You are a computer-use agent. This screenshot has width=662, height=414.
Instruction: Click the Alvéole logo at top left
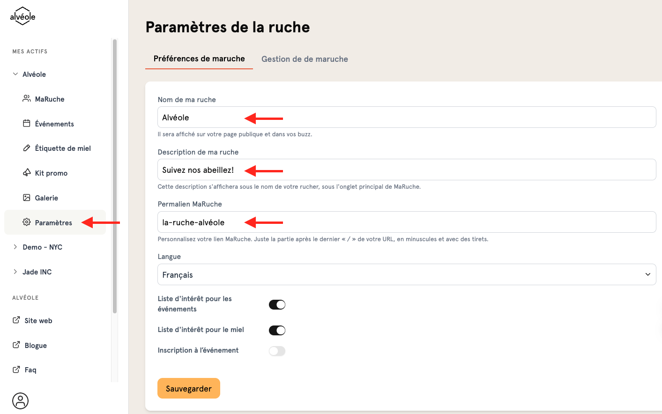coord(22,16)
